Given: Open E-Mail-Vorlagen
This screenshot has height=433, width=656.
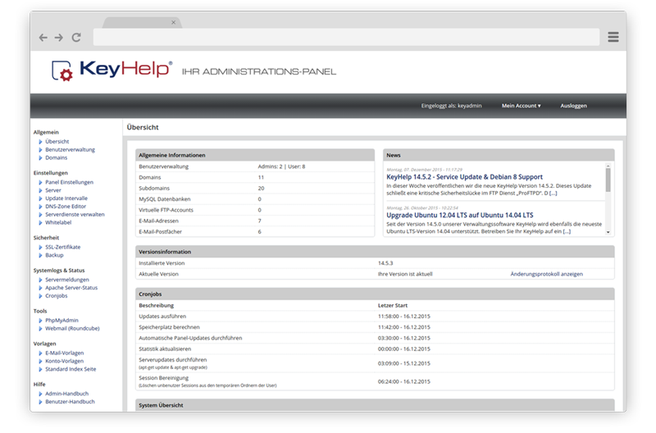Looking at the screenshot, I should (65, 353).
